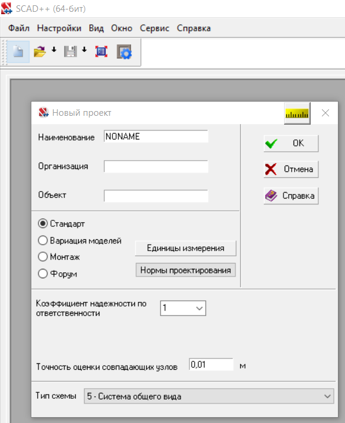Click the yellow ruler icon button
Image resolution: width=345 pixels, height=423 pixels.
tap(297, 113)
